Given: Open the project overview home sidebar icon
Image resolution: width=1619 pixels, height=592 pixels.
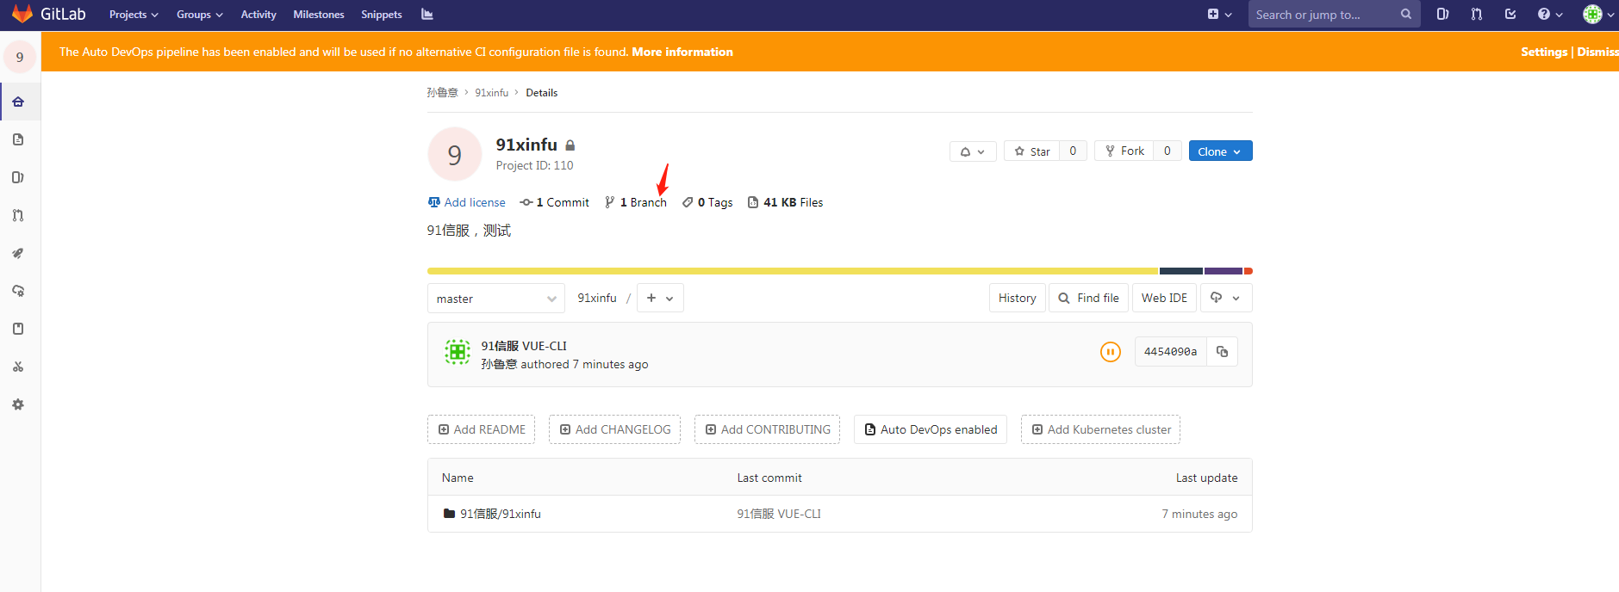Looking at the screenshot, I should click(18, 102).
